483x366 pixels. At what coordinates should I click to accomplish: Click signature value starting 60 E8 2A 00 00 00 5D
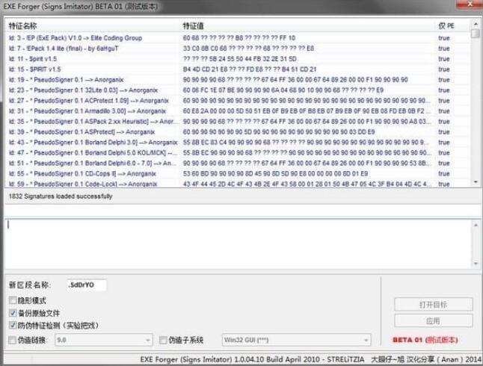tap(306, 111)
